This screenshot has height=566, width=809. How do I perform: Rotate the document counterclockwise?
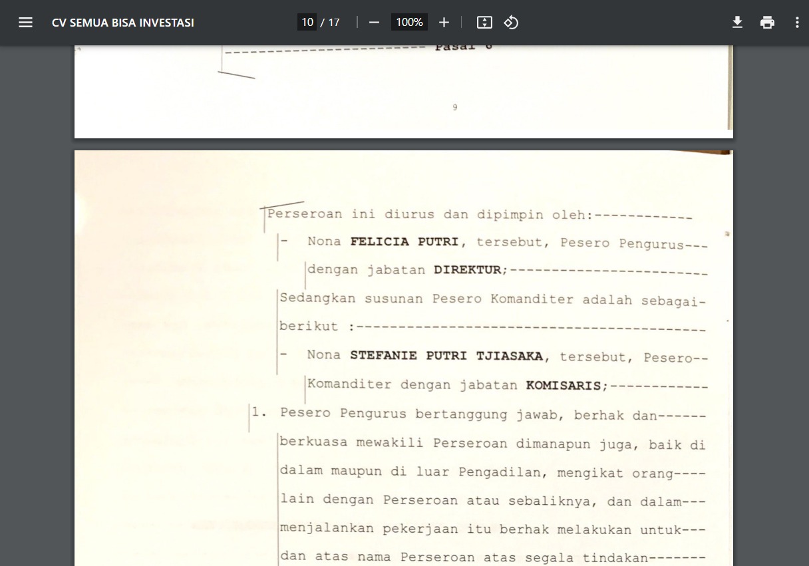tap(511, 23)
